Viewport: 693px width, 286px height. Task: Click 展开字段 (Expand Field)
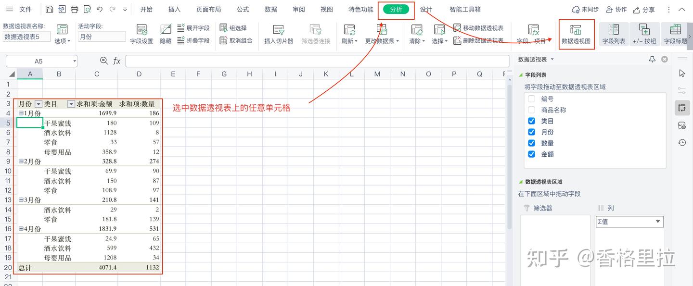pos(193,28)
